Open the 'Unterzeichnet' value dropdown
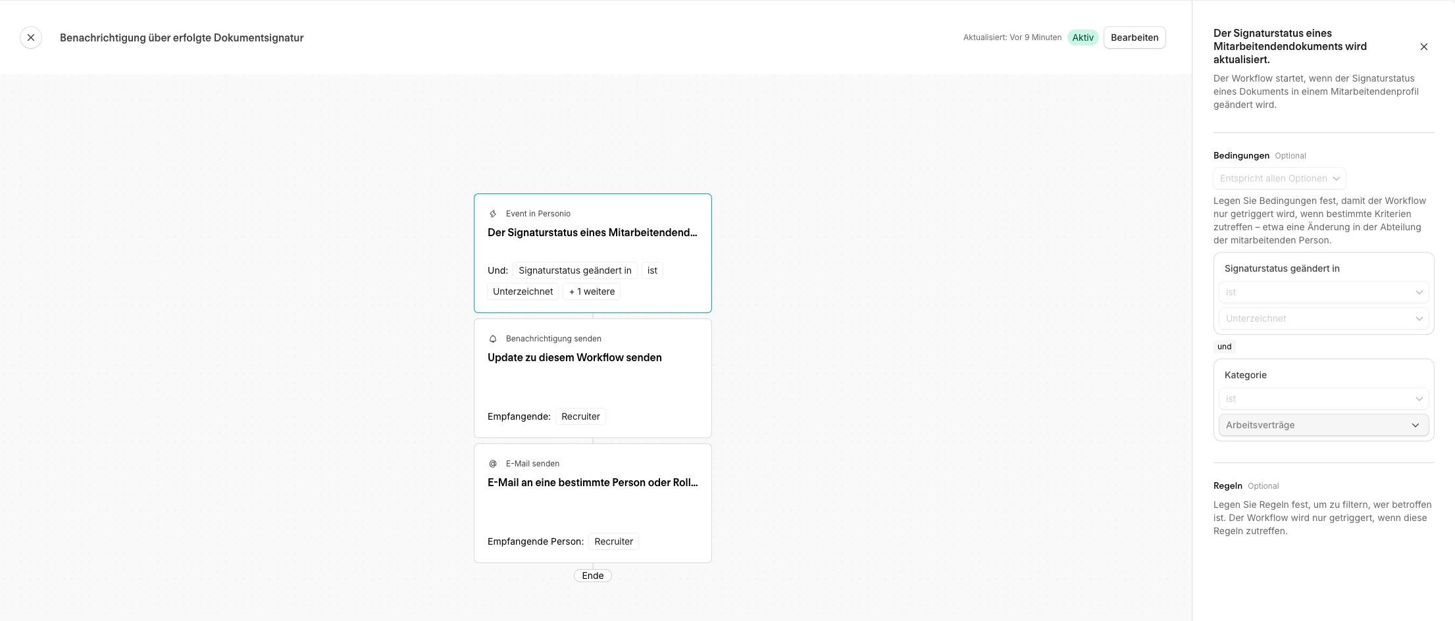This screenshot has height=621, width=1455. (1323, 318)
